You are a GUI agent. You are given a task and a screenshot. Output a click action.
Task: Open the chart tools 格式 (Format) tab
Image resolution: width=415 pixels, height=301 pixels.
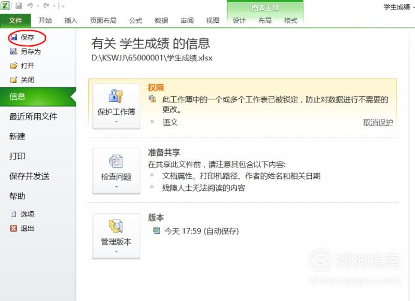click(x=291, y=20)
